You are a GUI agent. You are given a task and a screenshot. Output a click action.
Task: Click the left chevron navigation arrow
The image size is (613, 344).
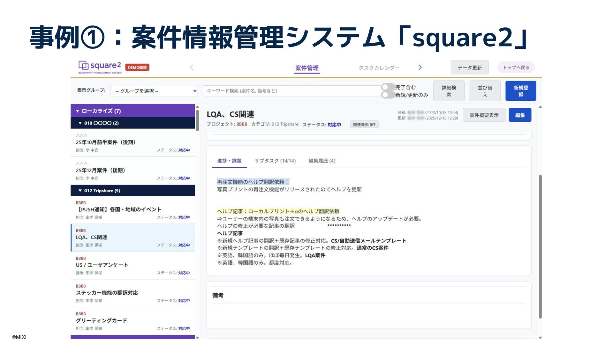[x=192, y=67]
